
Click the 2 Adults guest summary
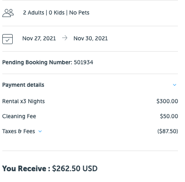[x=33, y=13]
